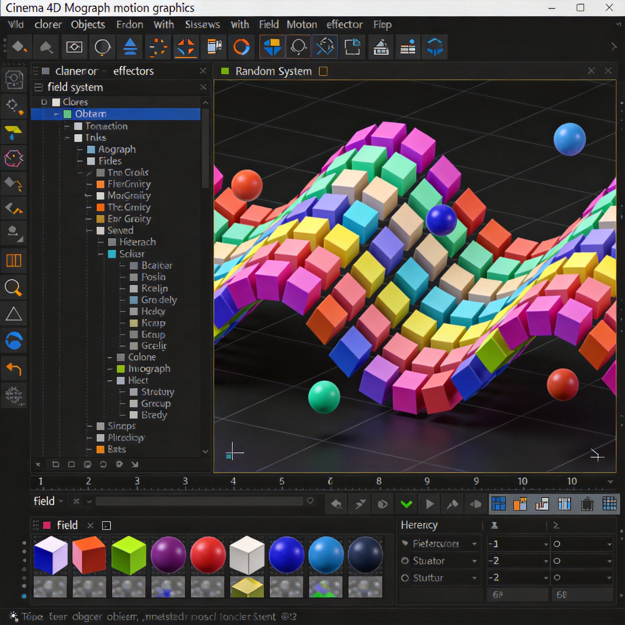Expand the toolbar overflow chevron at the right

coord(614,47)
